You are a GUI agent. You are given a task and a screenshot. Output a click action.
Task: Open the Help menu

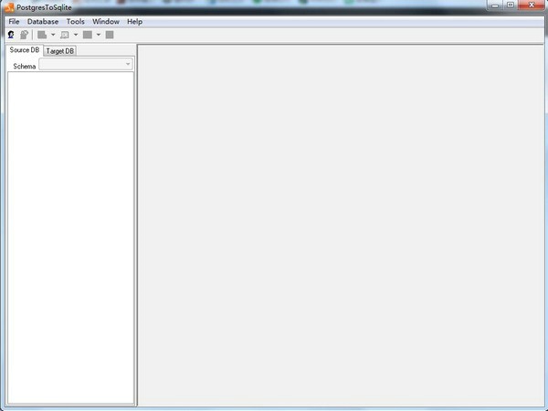[134, 21]
